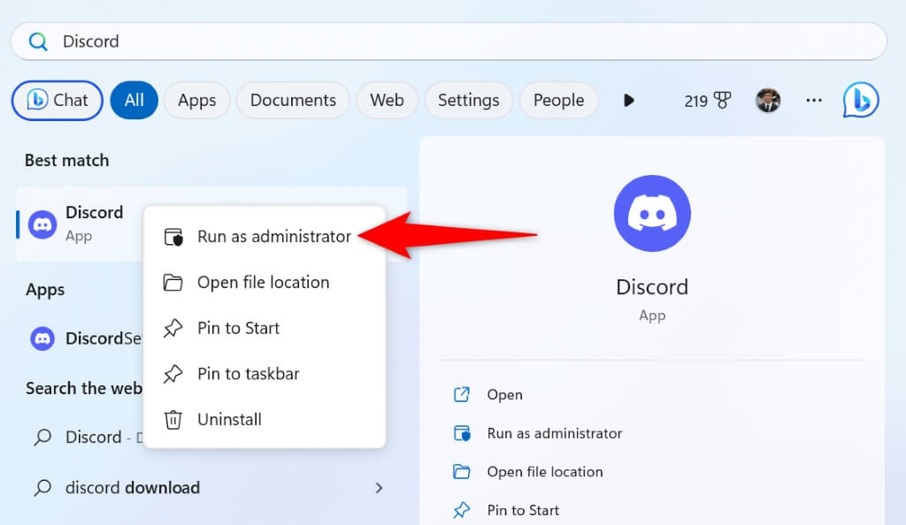906x525 pixels.
Task: Choose Uninstall in context menu
Action: pyautogui.click(x=265, y=420)
